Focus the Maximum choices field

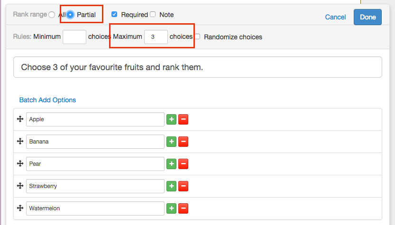(156, 37)
